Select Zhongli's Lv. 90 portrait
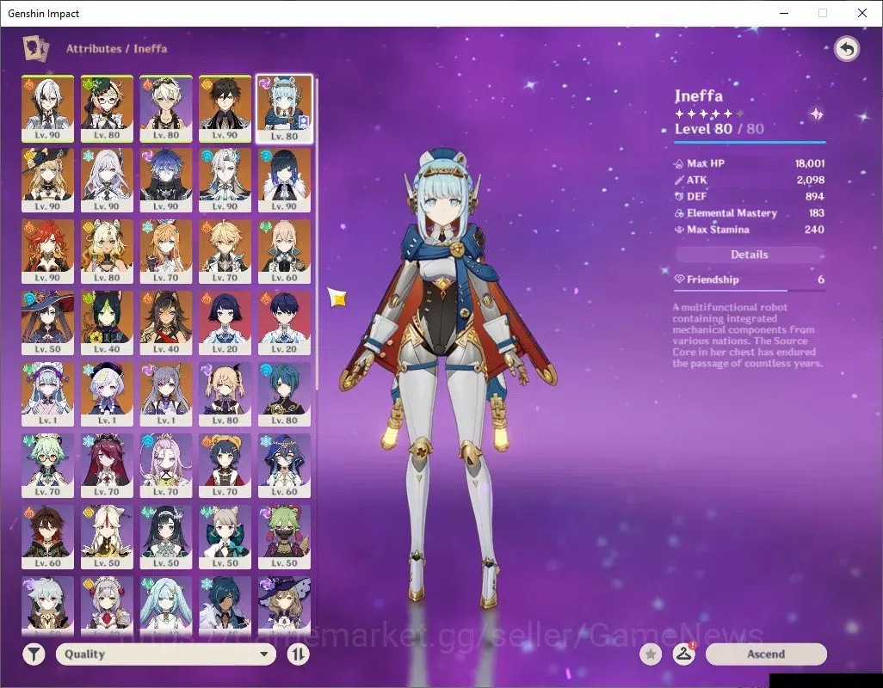 point(225,109)
